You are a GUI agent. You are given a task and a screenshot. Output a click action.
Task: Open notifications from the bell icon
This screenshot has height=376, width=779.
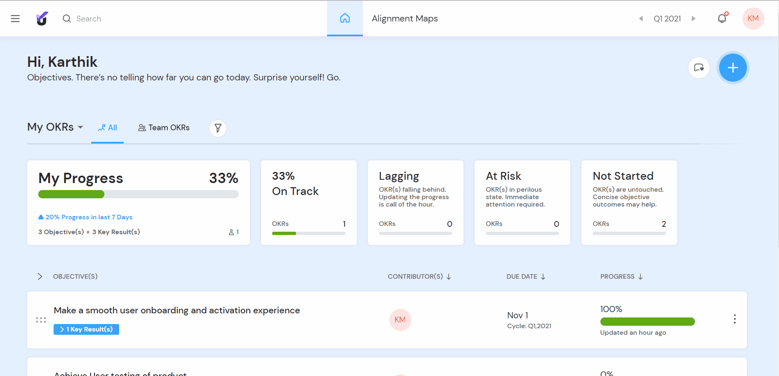[722, 18]
